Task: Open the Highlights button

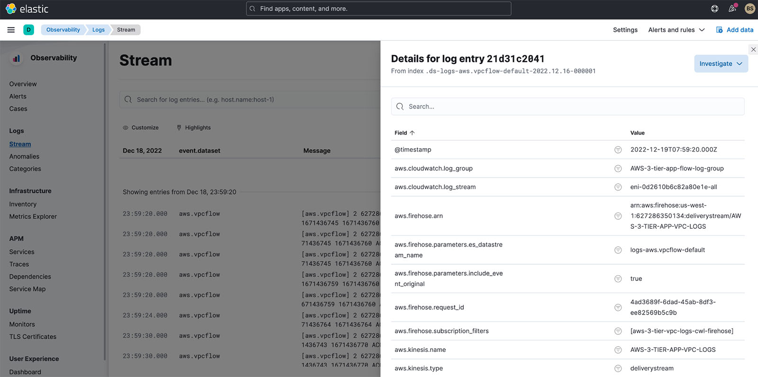Action: pos(194,128)
